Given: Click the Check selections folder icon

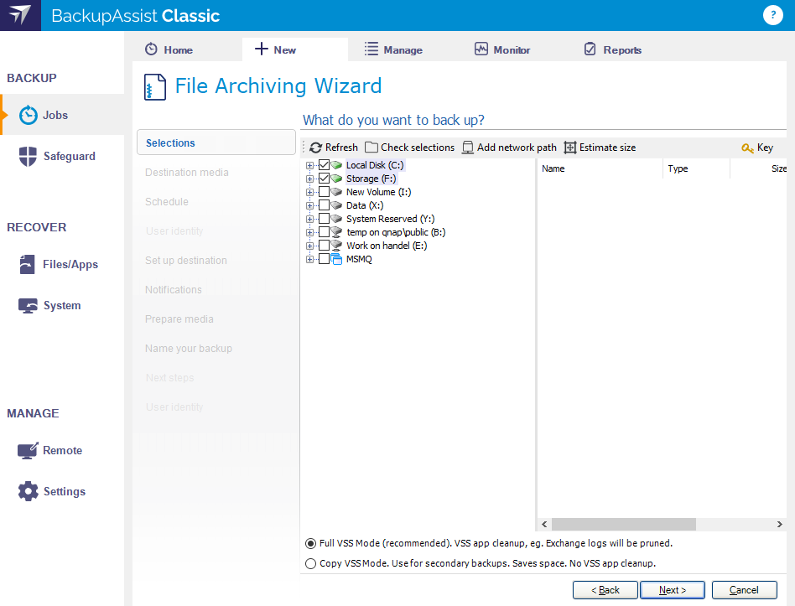Looking at the screenshot, I should tap(372, 148).
